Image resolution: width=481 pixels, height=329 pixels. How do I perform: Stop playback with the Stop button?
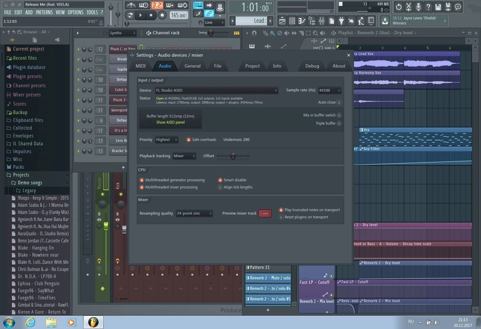151,15
